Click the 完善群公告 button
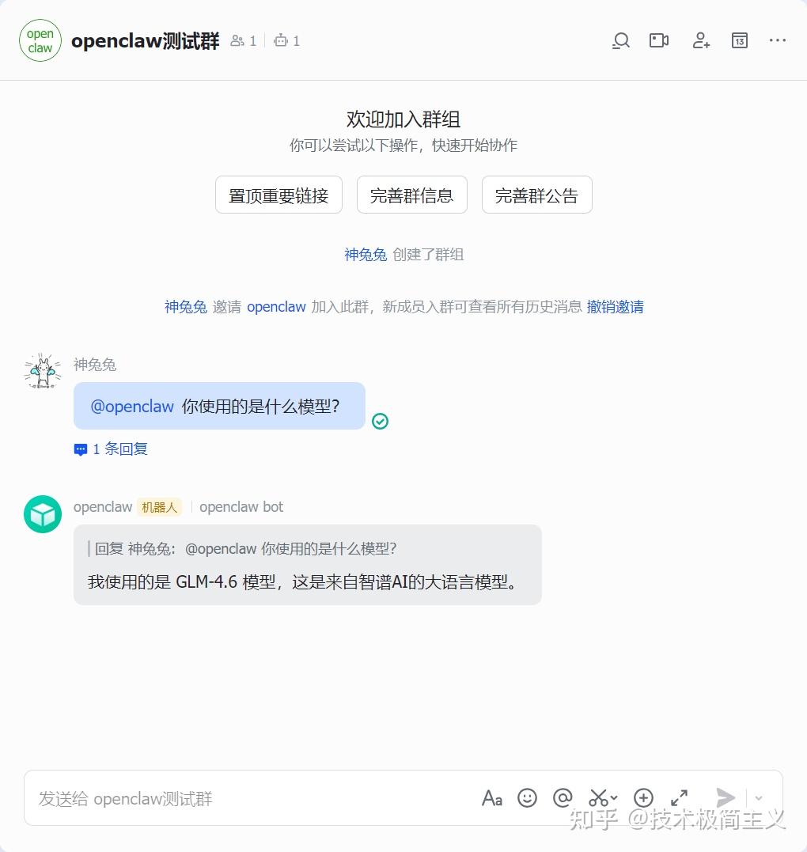This screenshot has height=852, width=807. 537,195
